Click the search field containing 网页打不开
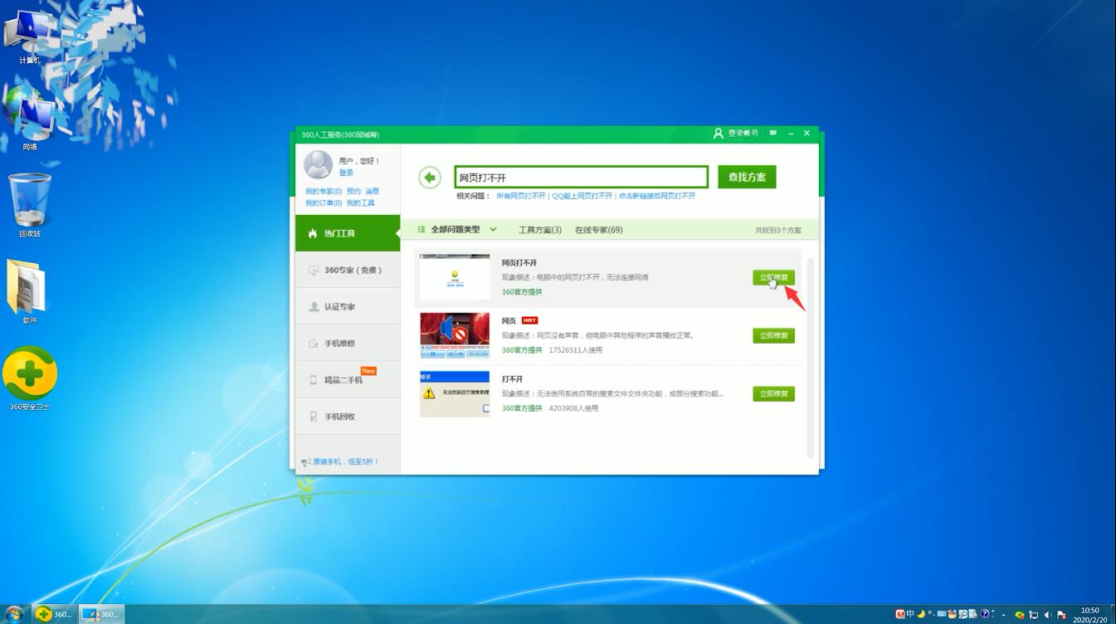The height and width of the screenshot is (624, 1116). [581, 177]
